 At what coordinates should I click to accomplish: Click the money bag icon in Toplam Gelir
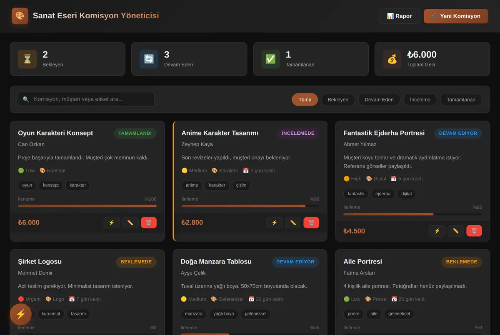tap(392, 59)
